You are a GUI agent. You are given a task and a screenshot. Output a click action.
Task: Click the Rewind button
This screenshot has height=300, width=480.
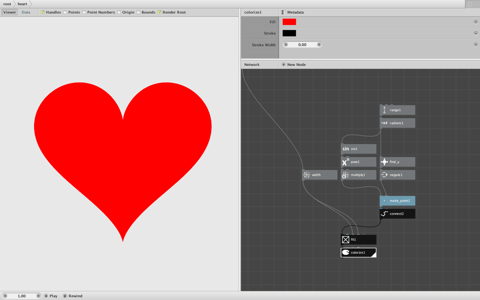coord(73,296)
